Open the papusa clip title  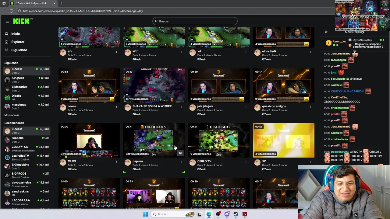(138, 161)
